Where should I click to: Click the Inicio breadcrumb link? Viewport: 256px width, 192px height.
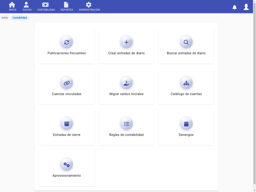click(x=5, y=18)
